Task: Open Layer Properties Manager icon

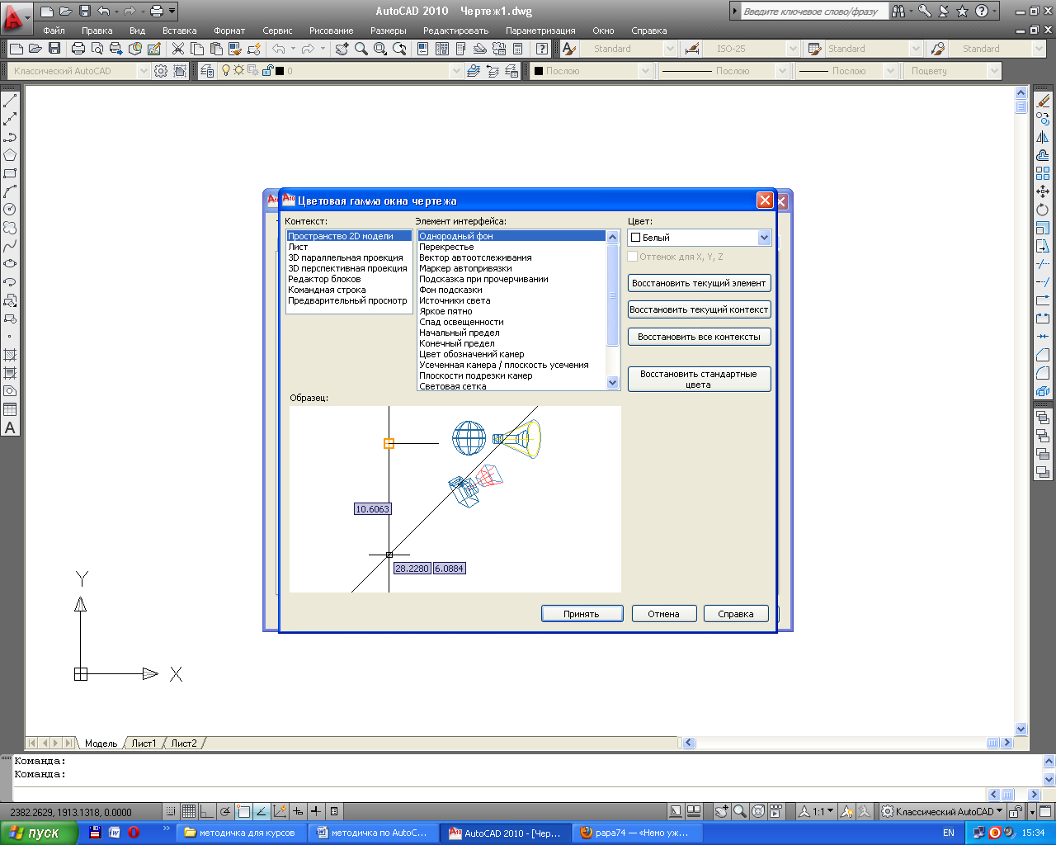Action: pos(207,71)
